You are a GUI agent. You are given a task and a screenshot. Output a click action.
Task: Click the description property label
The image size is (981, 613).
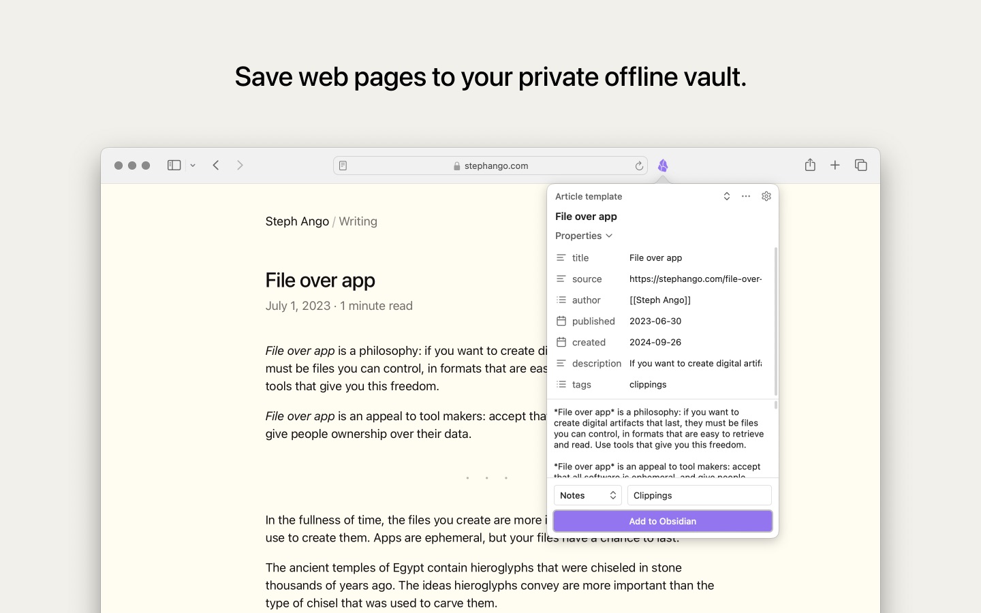click(597, 363)
